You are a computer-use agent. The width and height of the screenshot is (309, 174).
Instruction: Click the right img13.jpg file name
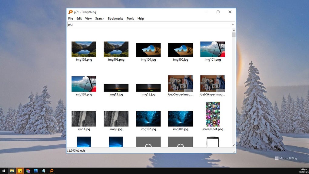pyautogui.click(x=148, y=94)
